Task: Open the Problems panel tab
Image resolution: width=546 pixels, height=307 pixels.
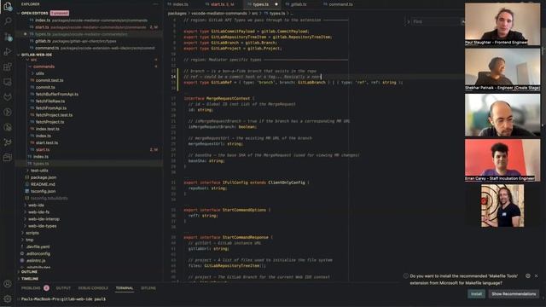Action: 31,288
